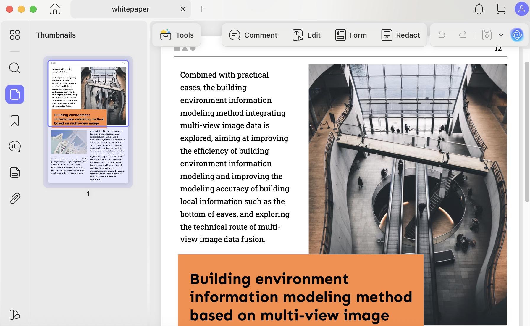This screenshot has width=530, height=326.
Task: Select page 1 thumbnail
Action: click(x=88, y=122)
